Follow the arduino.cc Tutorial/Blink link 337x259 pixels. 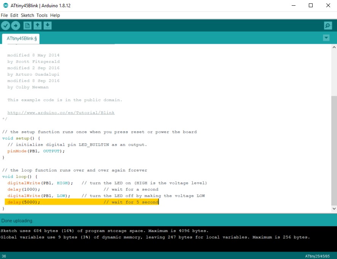coord(61,113)
